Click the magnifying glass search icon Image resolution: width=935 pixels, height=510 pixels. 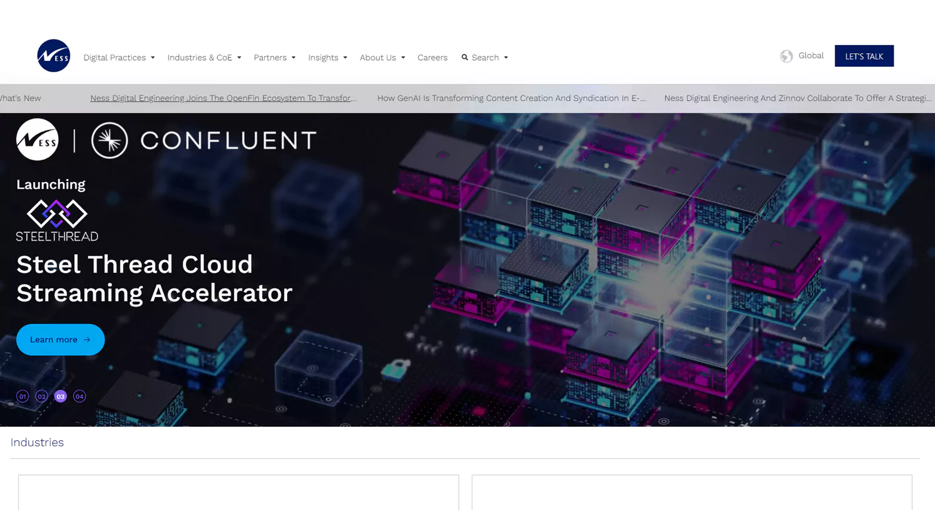pyautogui.click(x=464, y=58)
